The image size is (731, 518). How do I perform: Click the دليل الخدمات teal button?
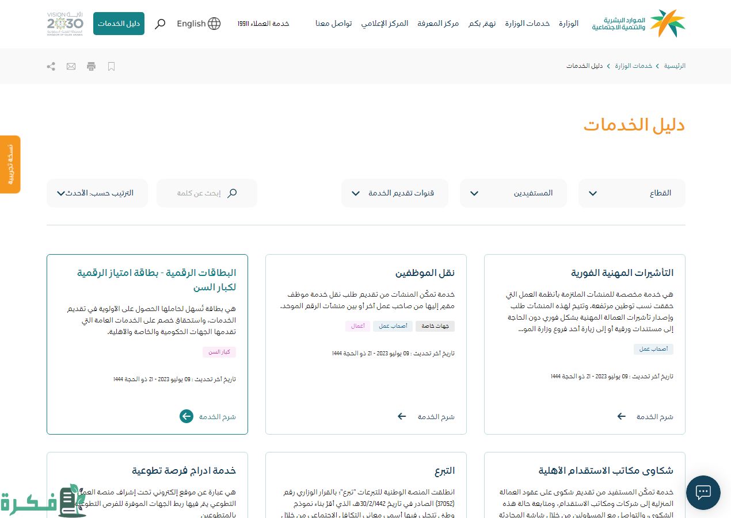click(119, 24)
